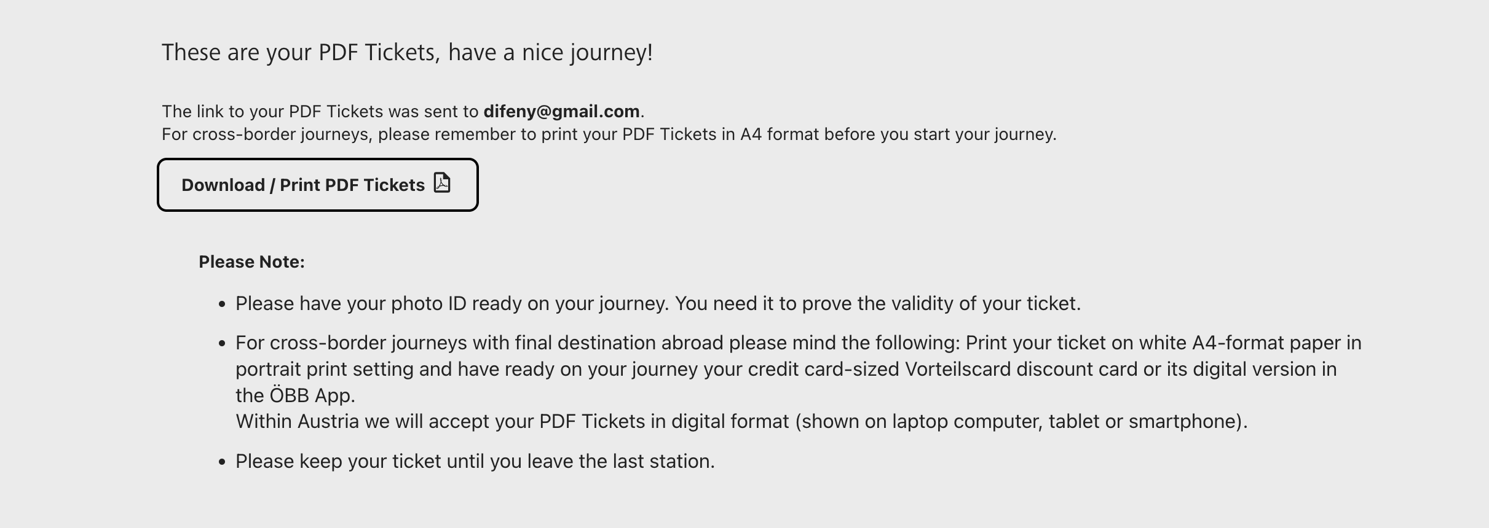Viewport: 1489px width, 528px height.
Task: Click the 'the ÖBB App.' text line
Action: click(x=295, y=395)
